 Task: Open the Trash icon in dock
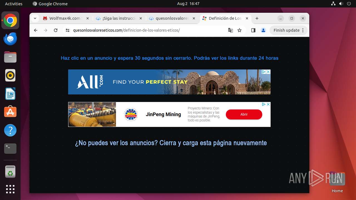[10, 172]
